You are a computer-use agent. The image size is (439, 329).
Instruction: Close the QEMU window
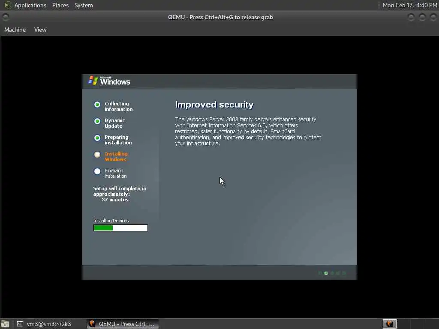coord(433,17)
